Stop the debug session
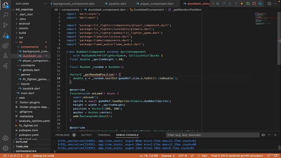This screenshot has width=281, height=158. click(x=254, y=4)
